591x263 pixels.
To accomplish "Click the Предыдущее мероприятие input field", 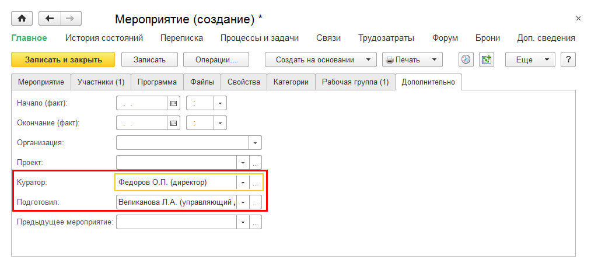I will (x=176, y=222).
